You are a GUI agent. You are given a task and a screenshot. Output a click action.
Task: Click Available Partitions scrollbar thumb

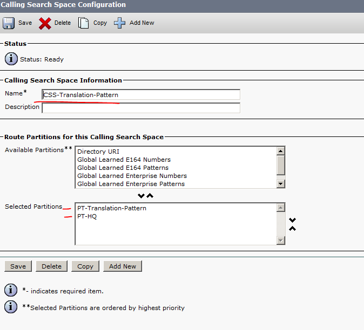(x=281, y=165)
